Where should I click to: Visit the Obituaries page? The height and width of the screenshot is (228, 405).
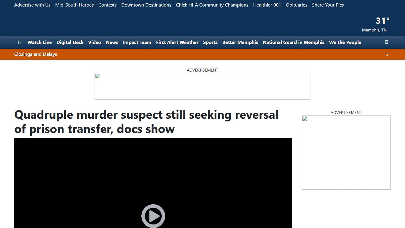click(296, 5)
